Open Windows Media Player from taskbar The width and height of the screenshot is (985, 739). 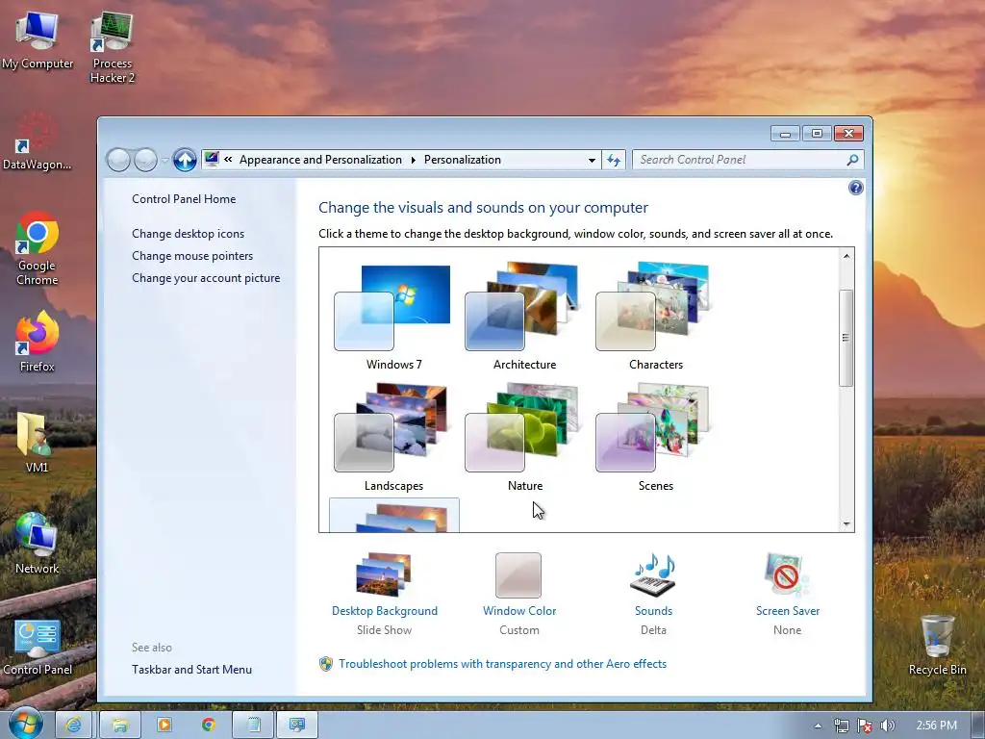pos(164,726)
